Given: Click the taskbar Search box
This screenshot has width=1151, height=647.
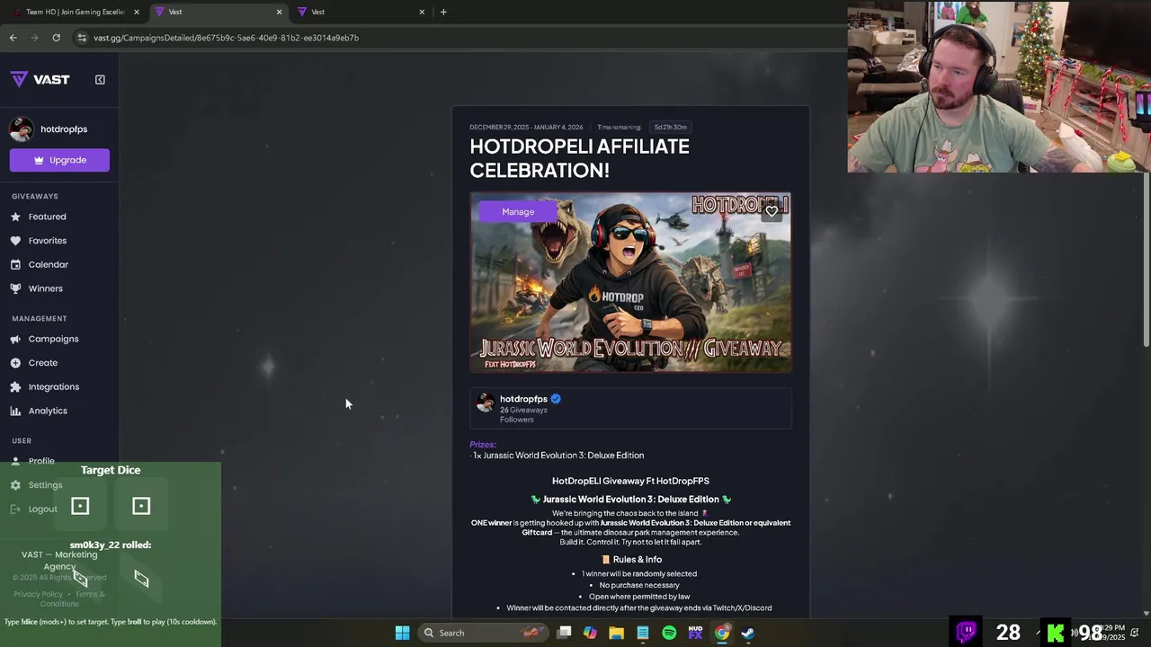Looking at the screenshot, I should point(485,633).
